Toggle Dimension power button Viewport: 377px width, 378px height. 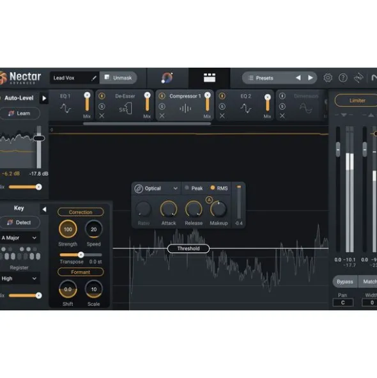282,96
